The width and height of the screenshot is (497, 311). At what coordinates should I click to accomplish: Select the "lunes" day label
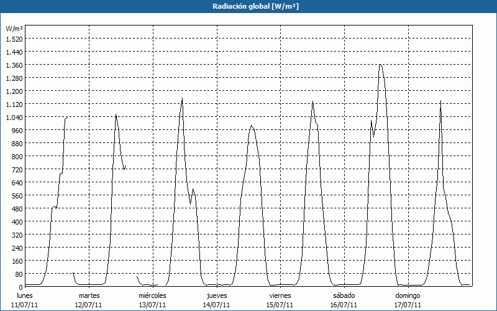25,295
